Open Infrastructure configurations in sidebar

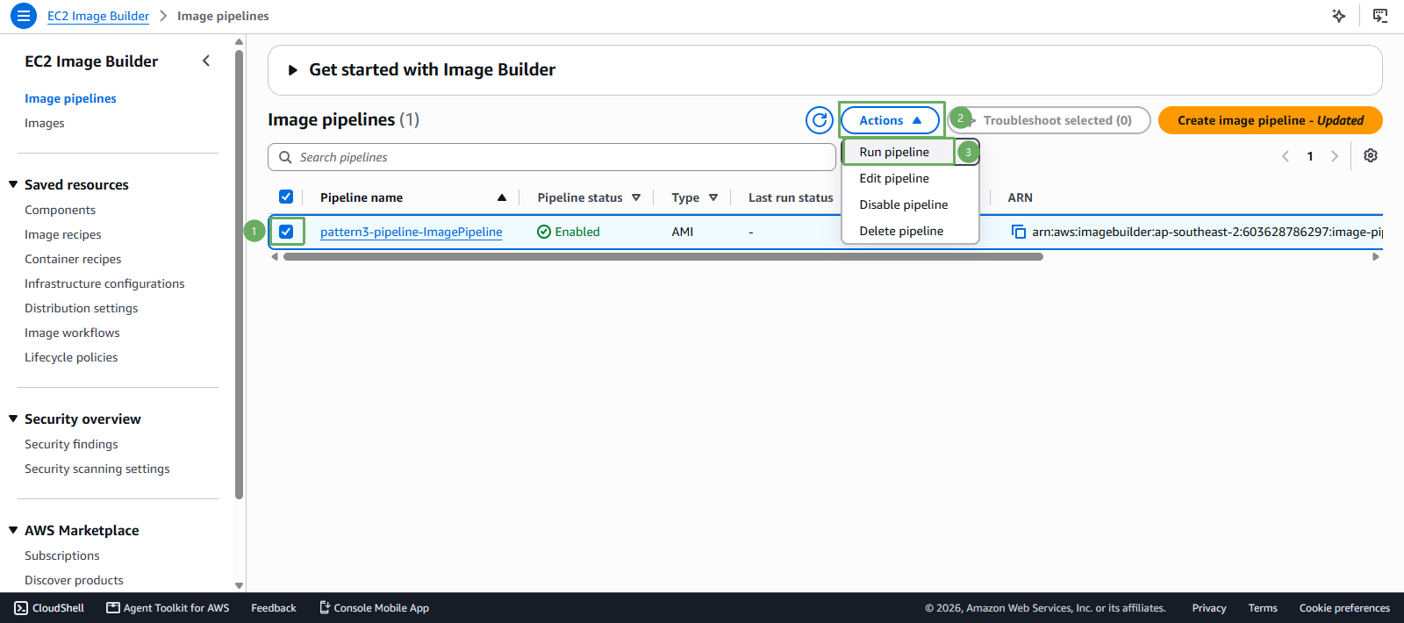tap(104, 283)
